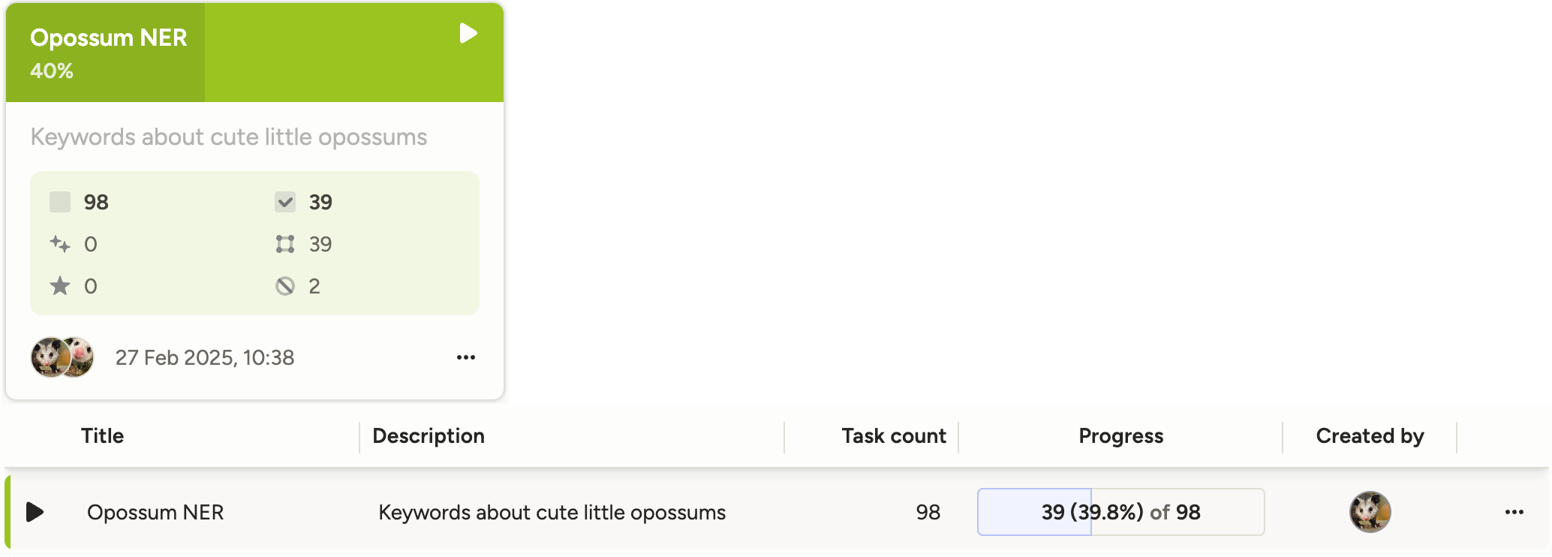Image resolution: width=1552 pixels, height=557 pixels.
Task: Click the progress bar showing 39.8 percent
Action: (1120, 512)
